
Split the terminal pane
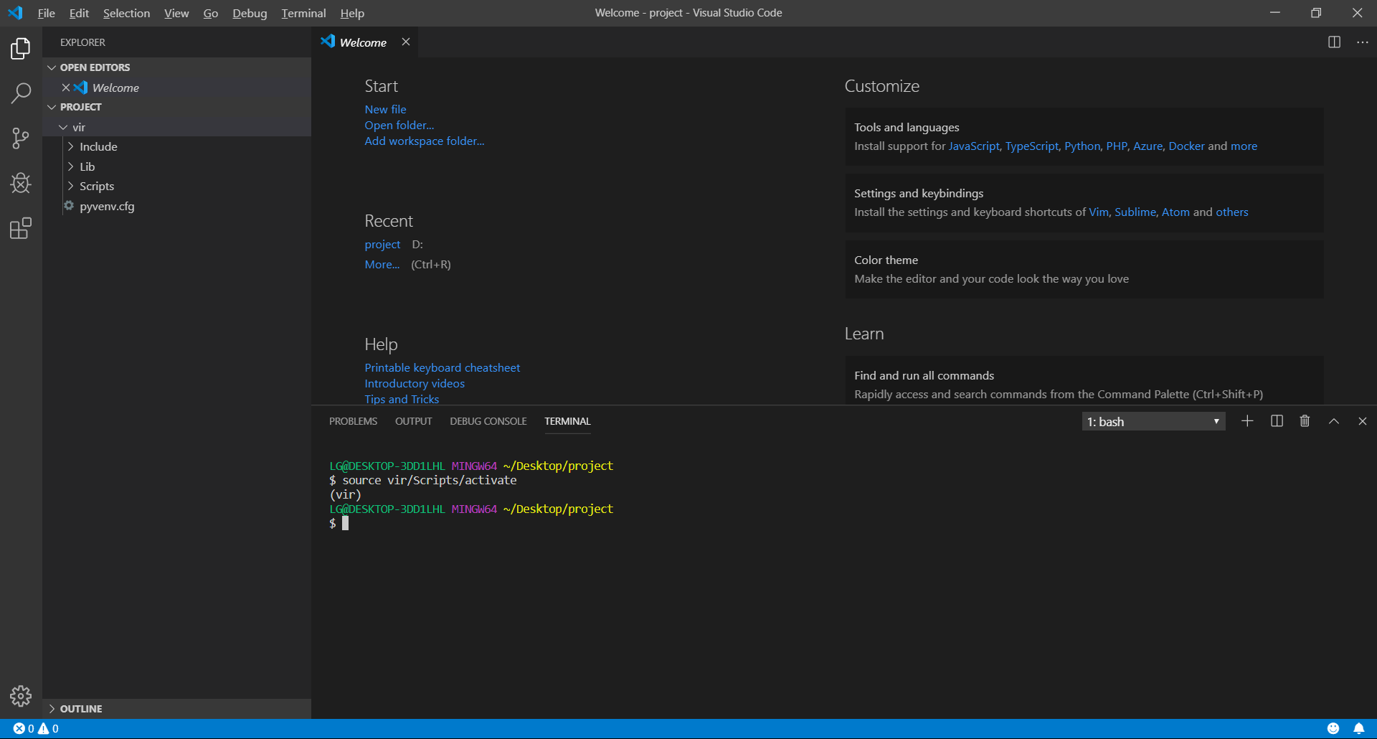point(1277,421)
